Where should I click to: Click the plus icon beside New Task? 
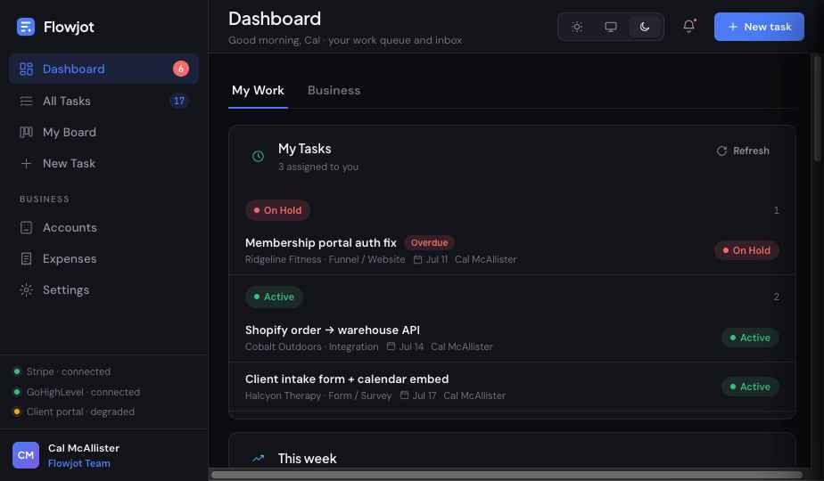click(26, 163)
